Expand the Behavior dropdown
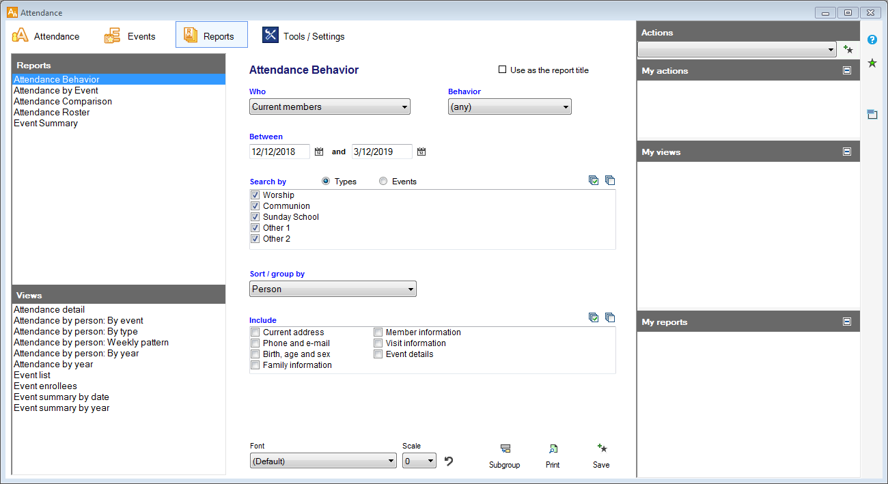Viewport: 888px width, 484px height. point(509,106)
